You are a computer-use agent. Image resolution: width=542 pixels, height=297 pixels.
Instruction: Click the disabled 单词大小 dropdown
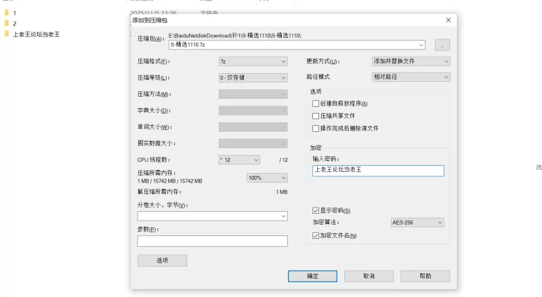[253, 127]
